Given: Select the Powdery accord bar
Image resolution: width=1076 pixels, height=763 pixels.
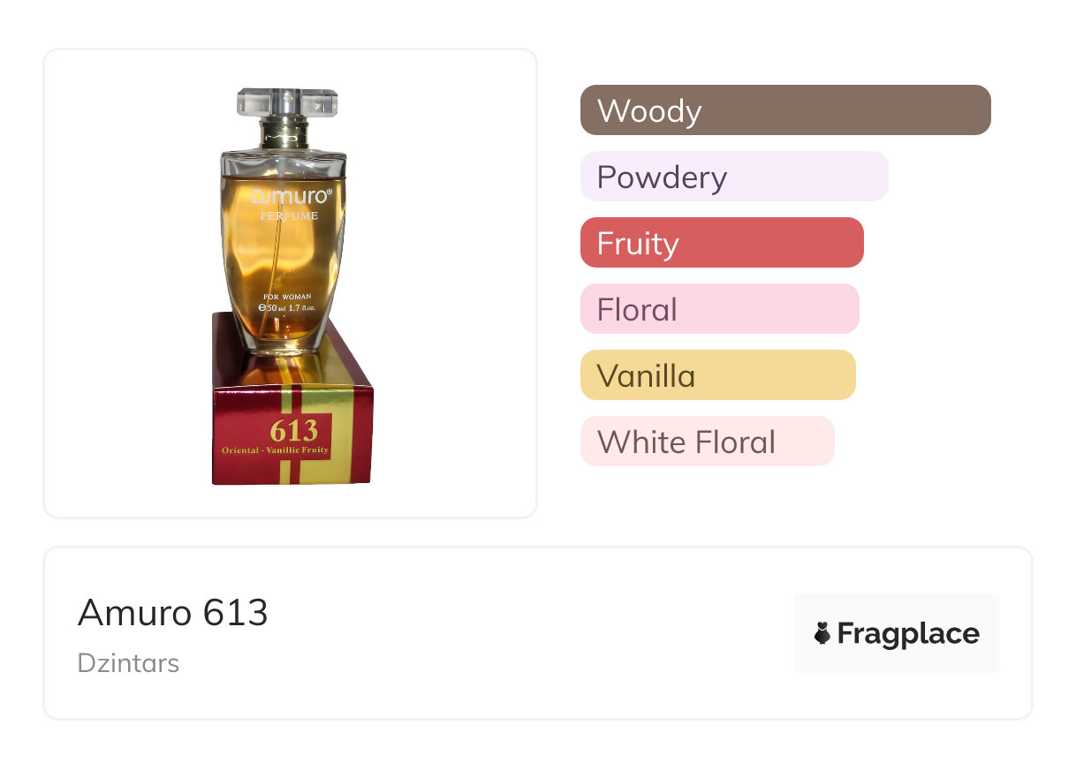Looking at the screenshot, I should tap(734, 177).
